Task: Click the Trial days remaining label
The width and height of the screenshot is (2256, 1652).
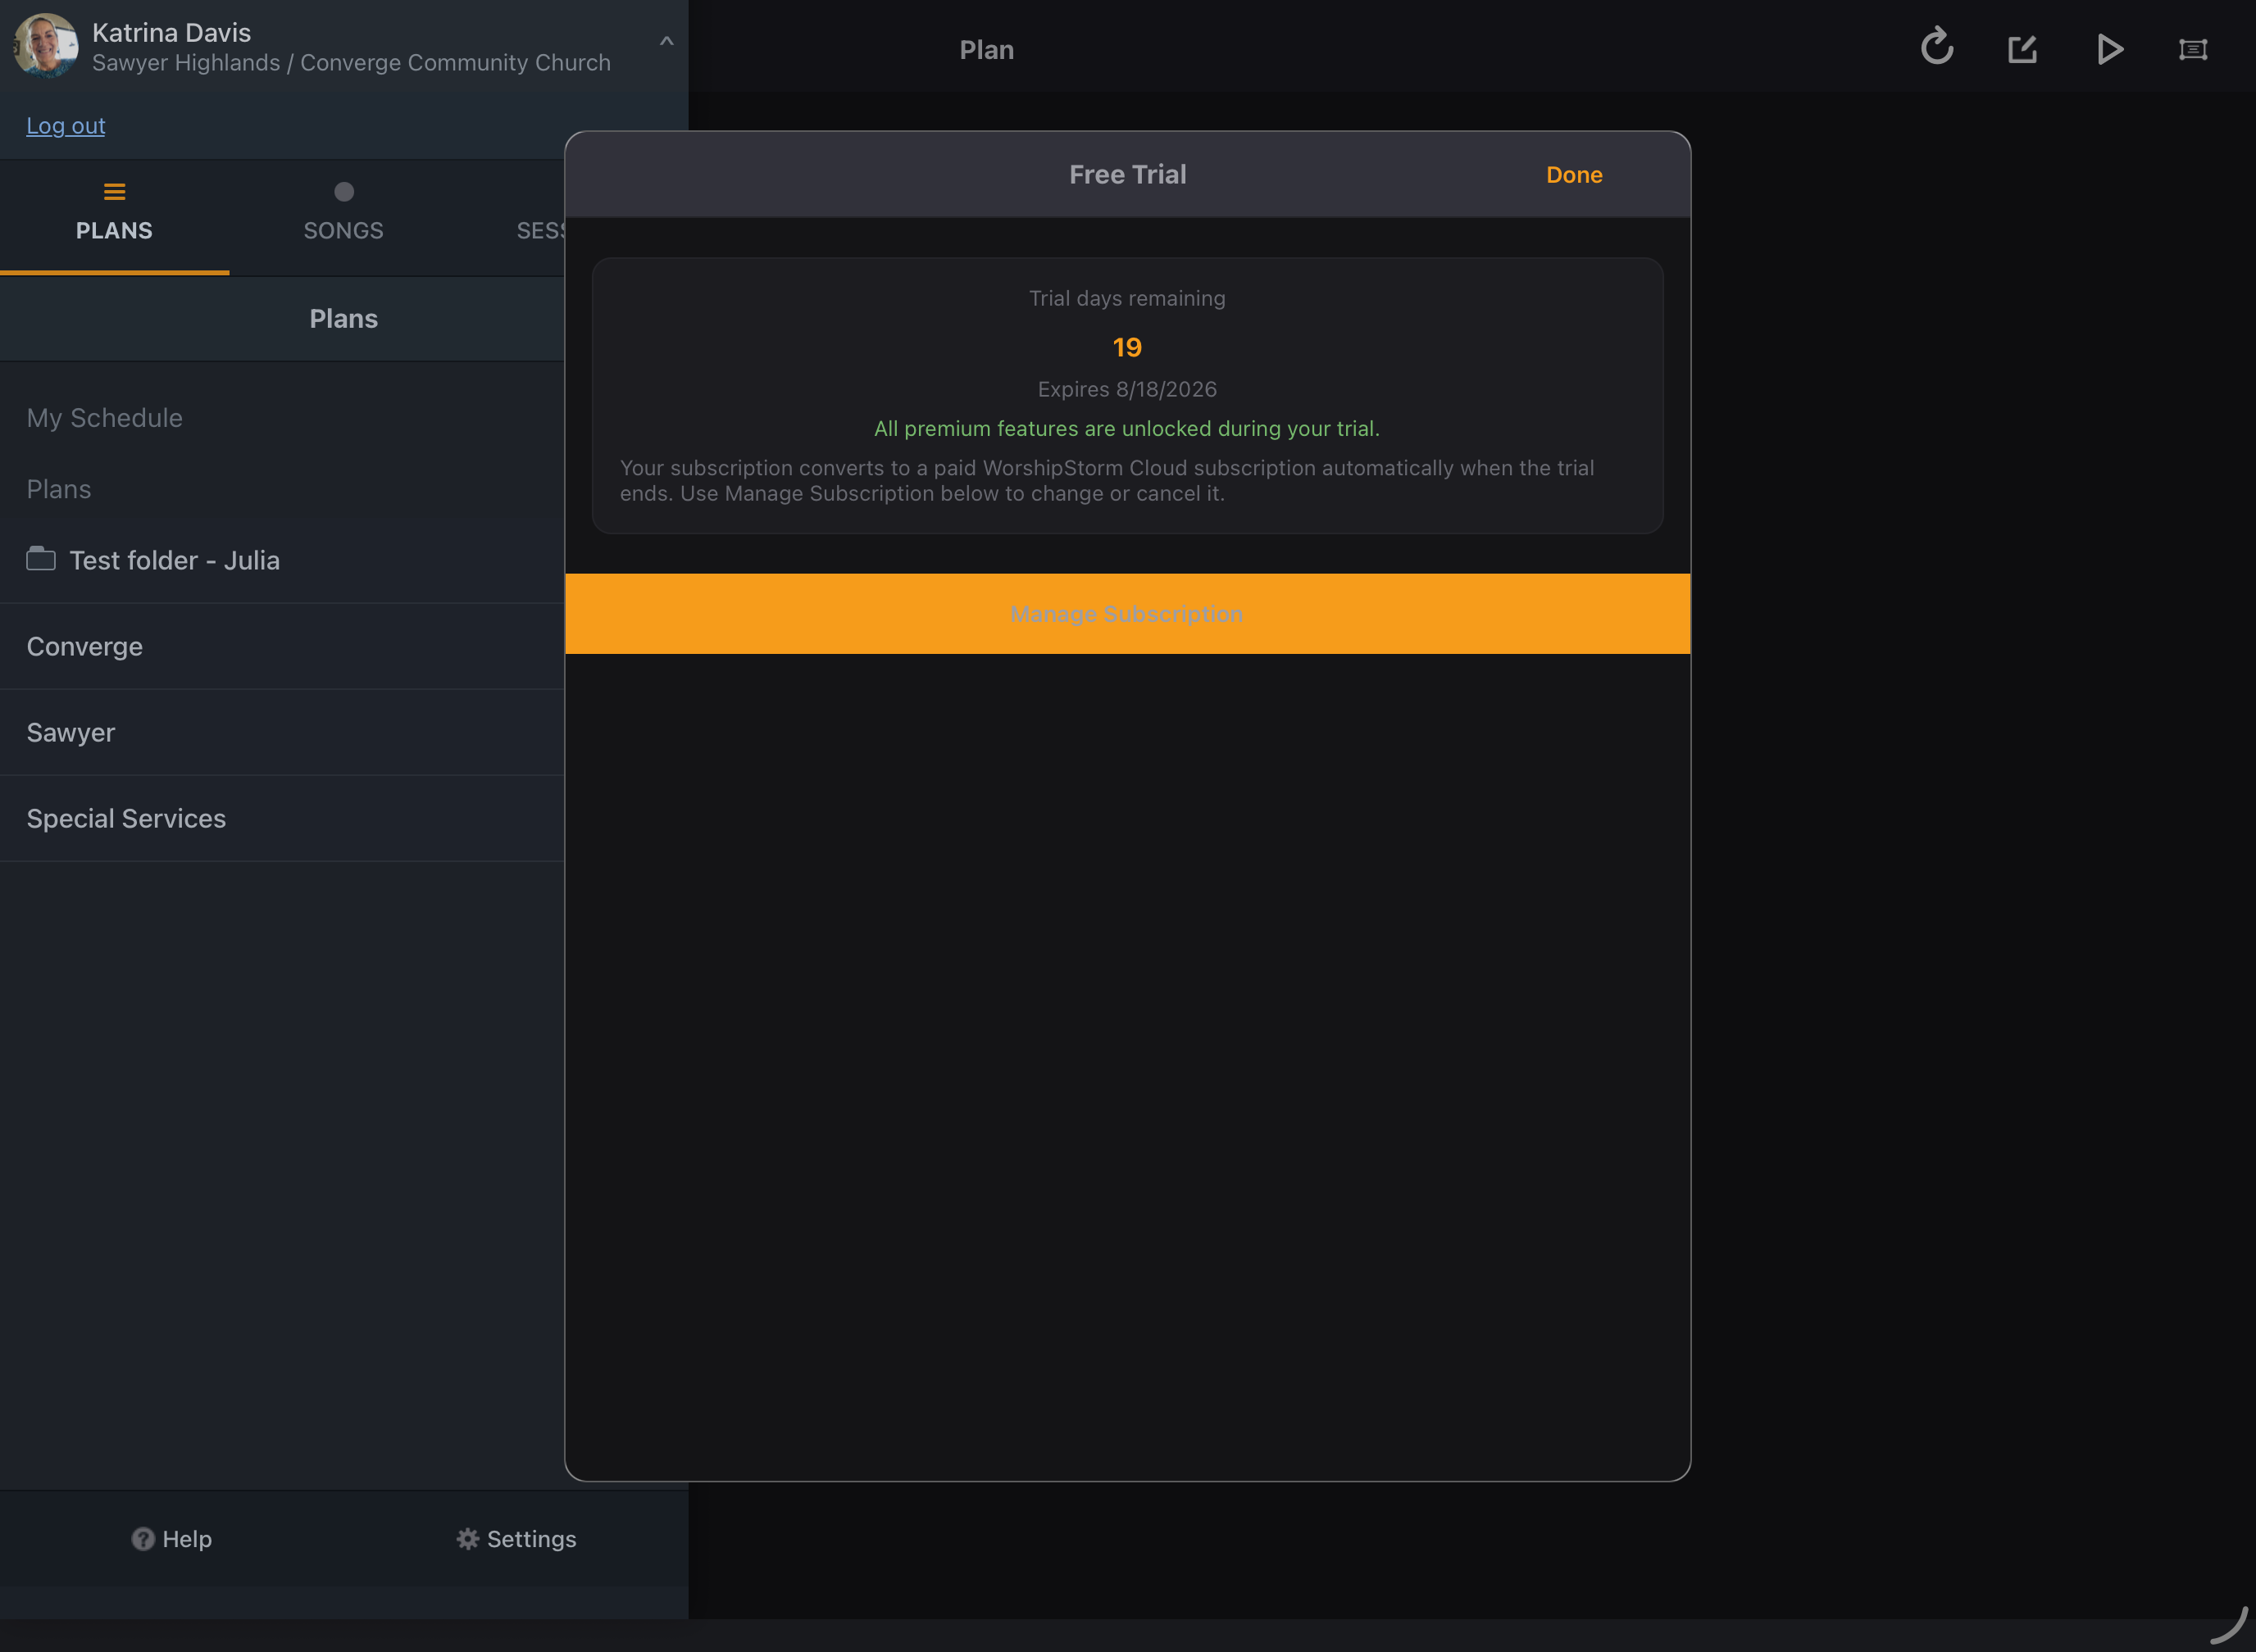Action: [1127, 298]
